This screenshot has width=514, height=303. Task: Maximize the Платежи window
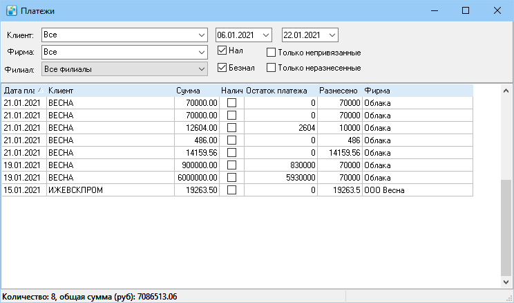click(466, 11)
